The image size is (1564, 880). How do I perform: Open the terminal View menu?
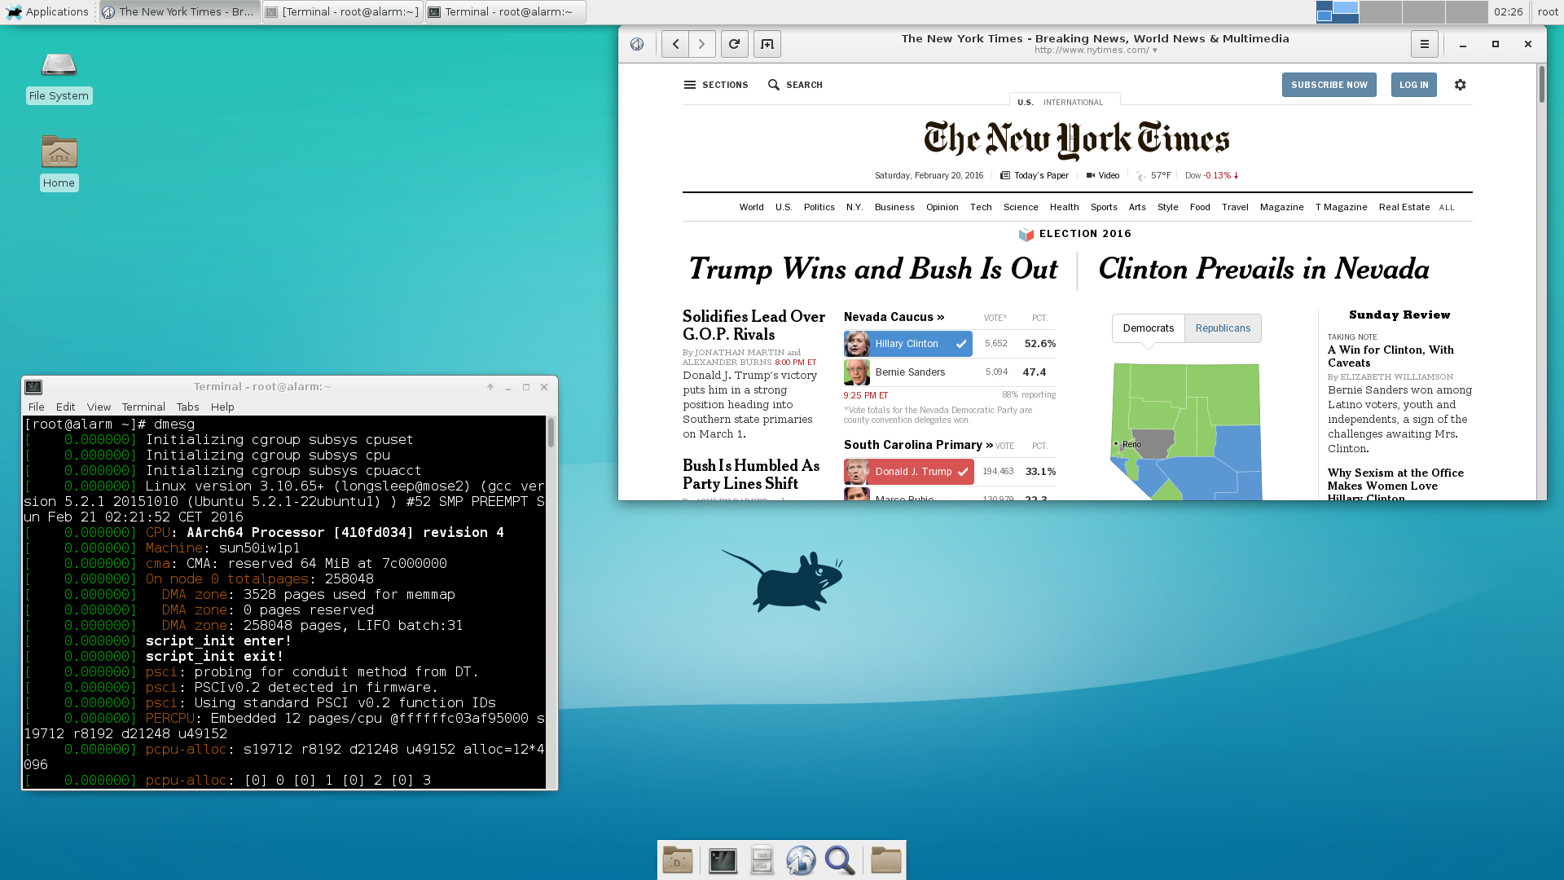[x=99, y=407]
